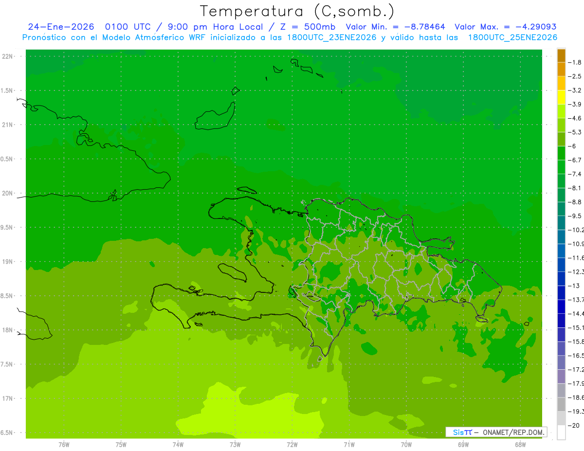Click longitude axis label "73W"
The width and height of the screenshot is (584, 451).
235,444
